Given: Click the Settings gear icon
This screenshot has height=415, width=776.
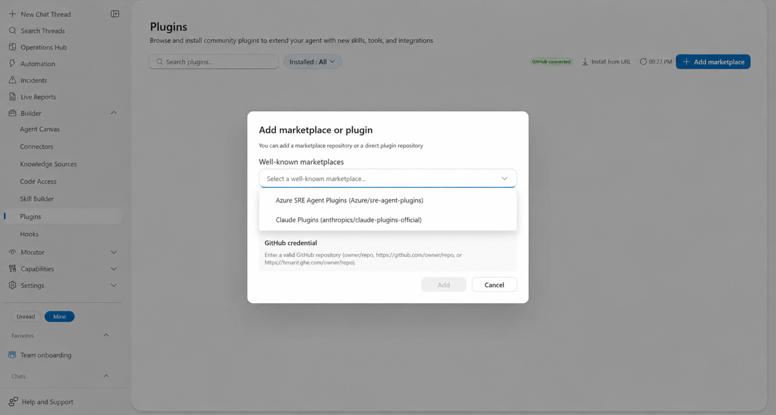Looking at the screenshot, I should point(12,285).
